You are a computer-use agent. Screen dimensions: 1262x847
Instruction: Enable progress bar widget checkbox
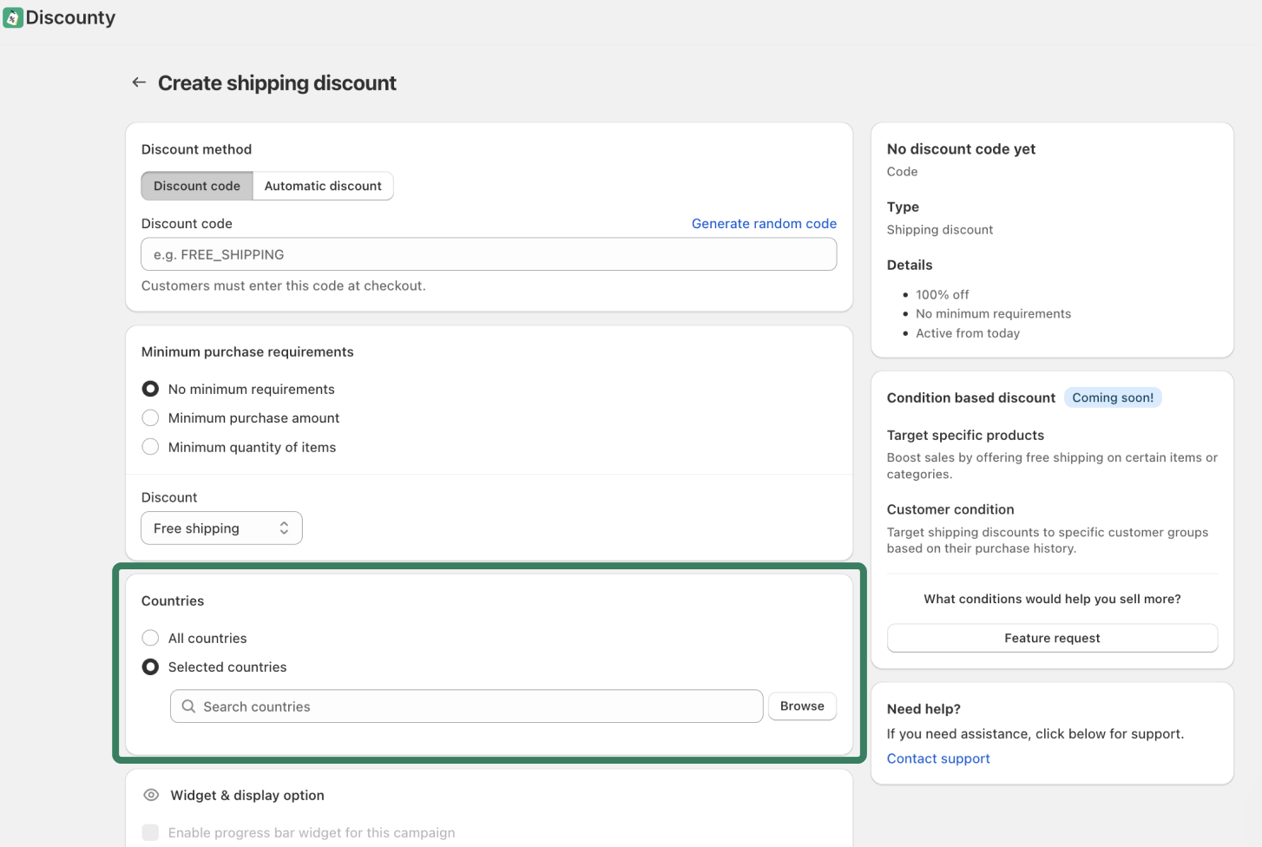[x=150, y=832]
